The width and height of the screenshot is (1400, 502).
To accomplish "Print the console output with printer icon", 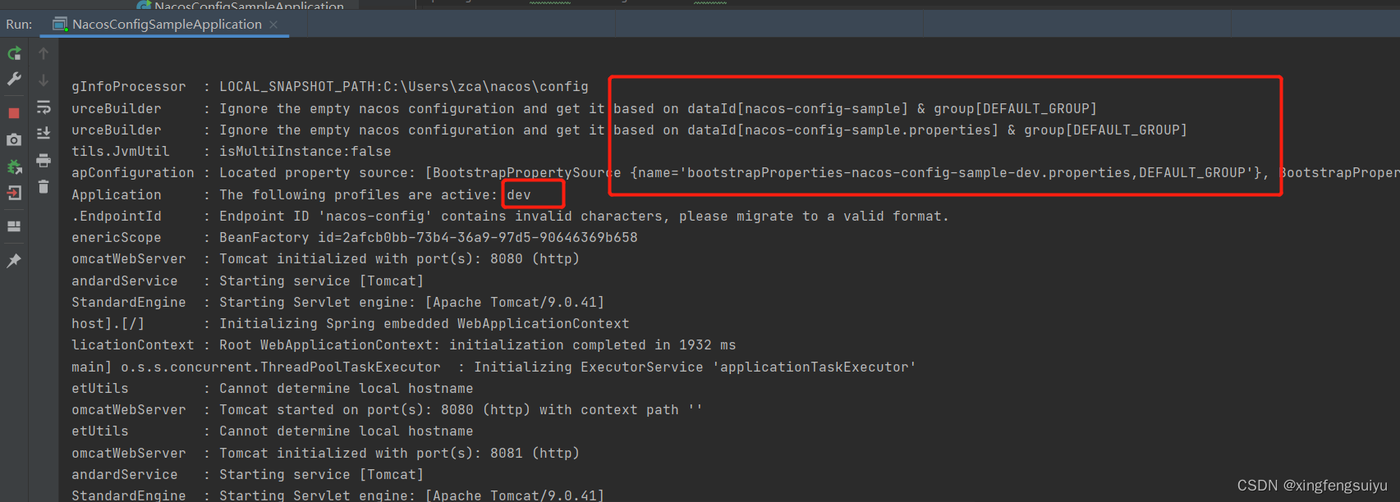I will click(x=44, y=160).
